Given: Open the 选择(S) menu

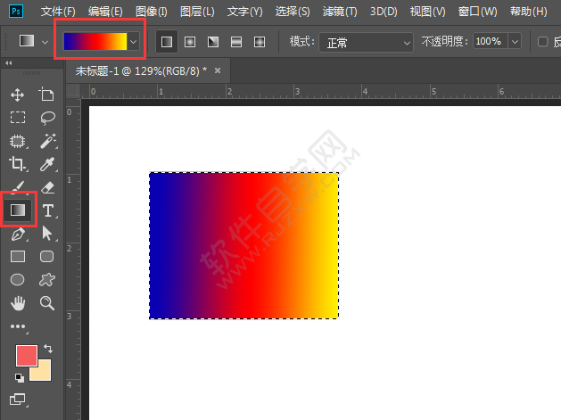Looking at the screenshot, I should [x=293, y=12].
